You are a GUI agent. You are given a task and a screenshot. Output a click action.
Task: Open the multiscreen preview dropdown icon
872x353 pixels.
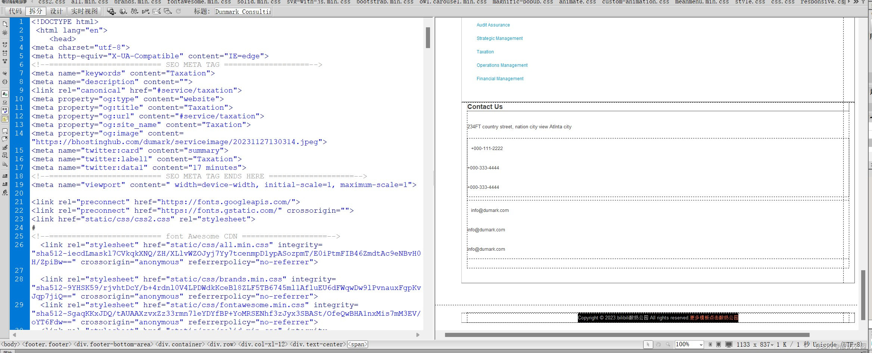111,11
